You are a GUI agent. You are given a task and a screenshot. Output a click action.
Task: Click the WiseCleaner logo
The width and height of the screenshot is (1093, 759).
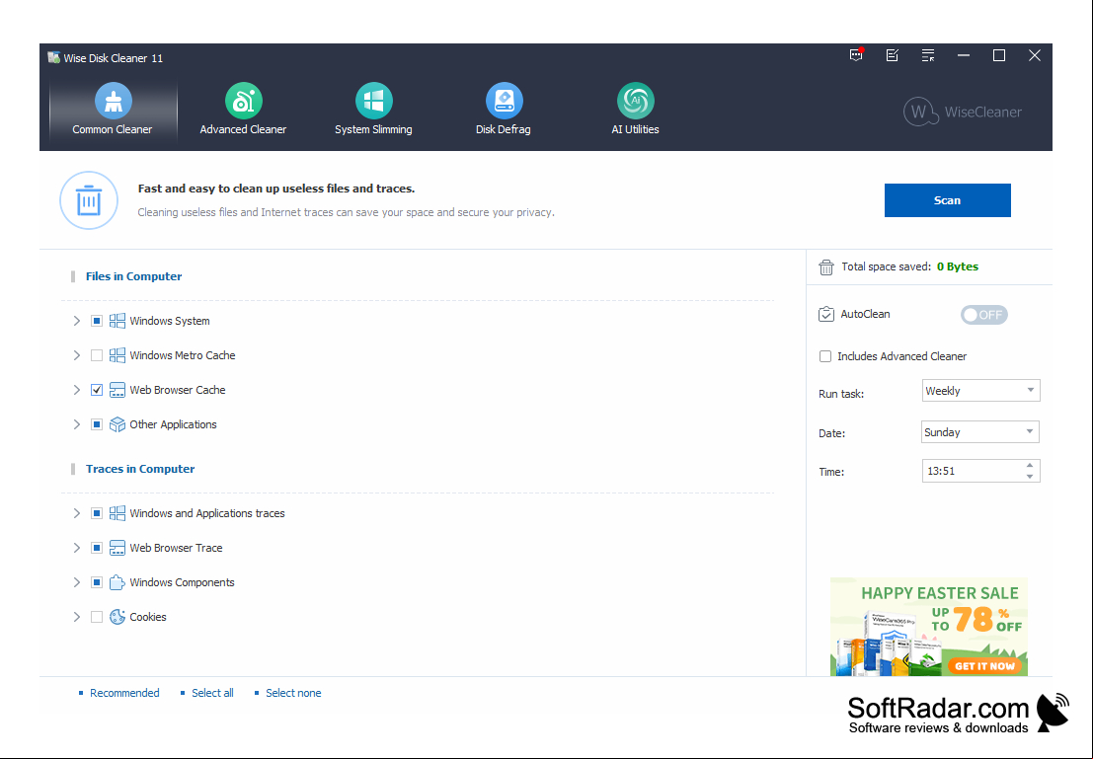[x=963, y=112]
